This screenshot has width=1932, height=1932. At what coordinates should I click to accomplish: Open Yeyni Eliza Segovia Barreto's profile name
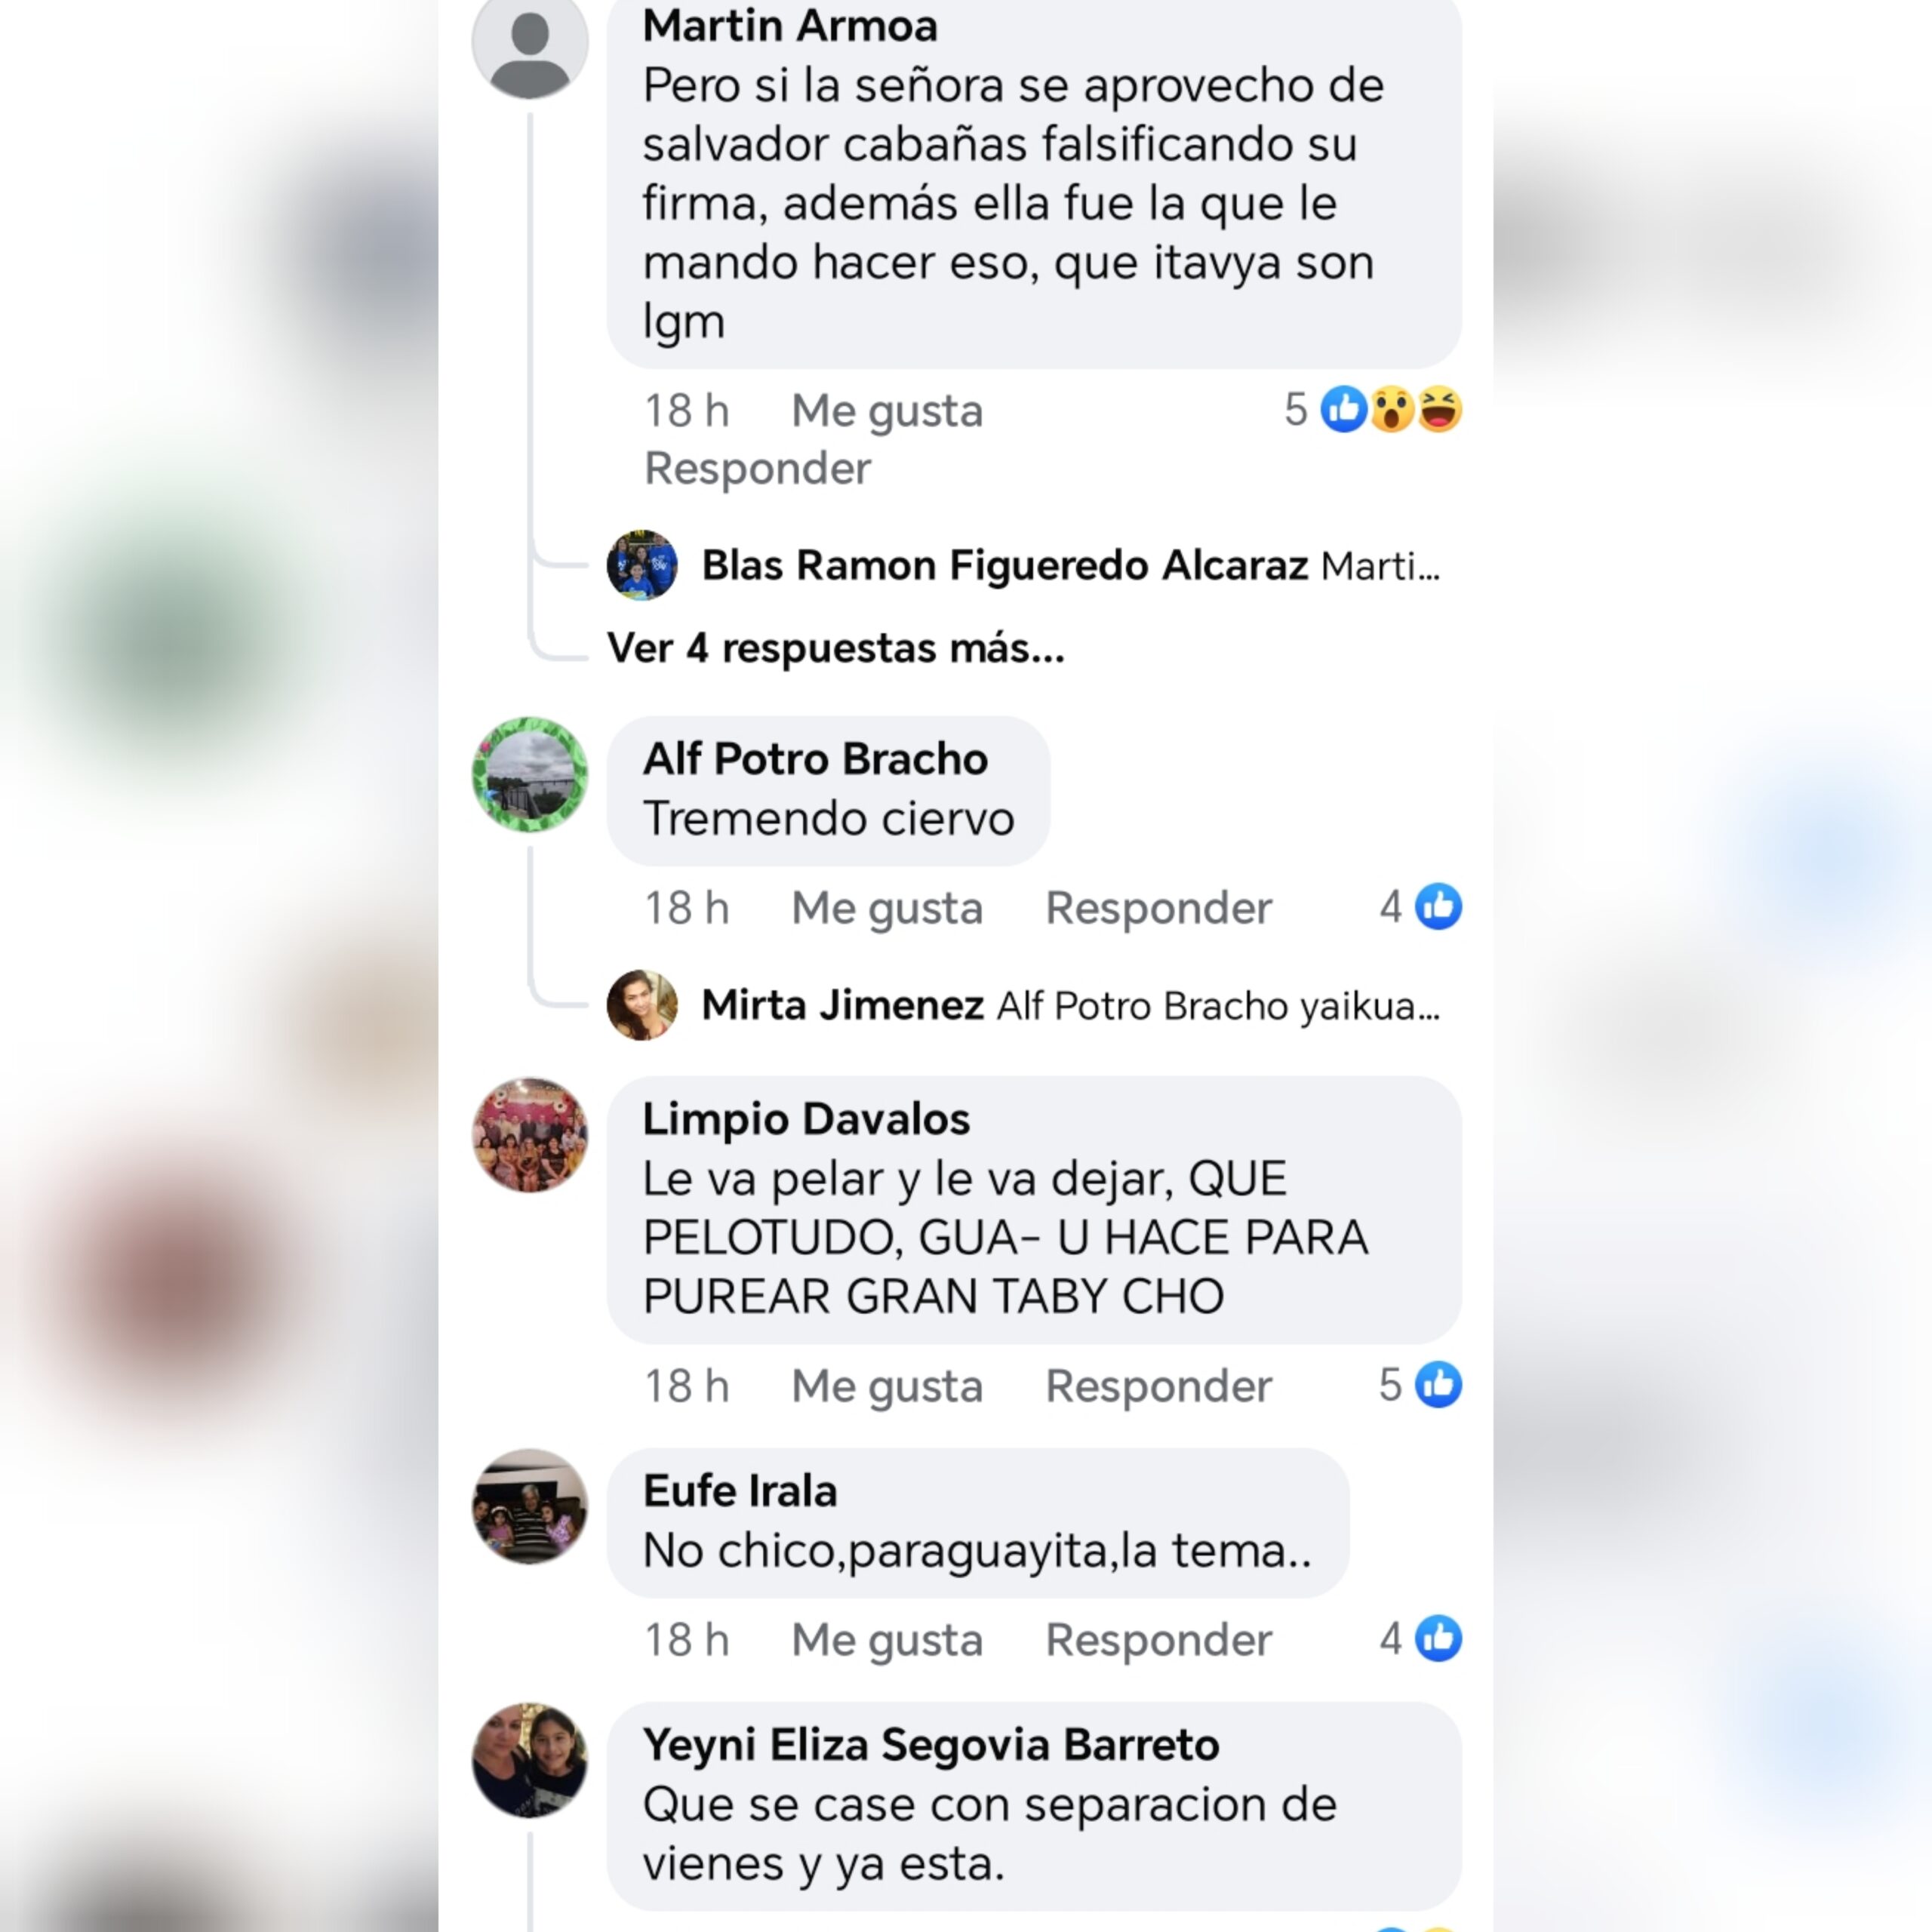(931, 1744)
